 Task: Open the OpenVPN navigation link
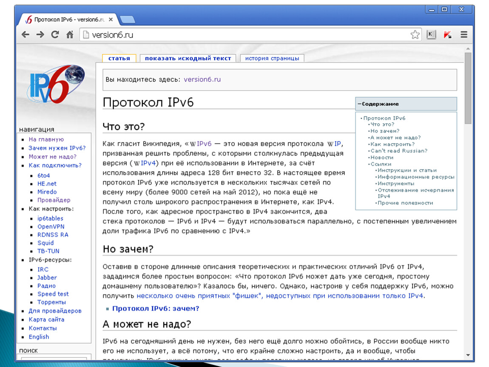coord(51,226)
